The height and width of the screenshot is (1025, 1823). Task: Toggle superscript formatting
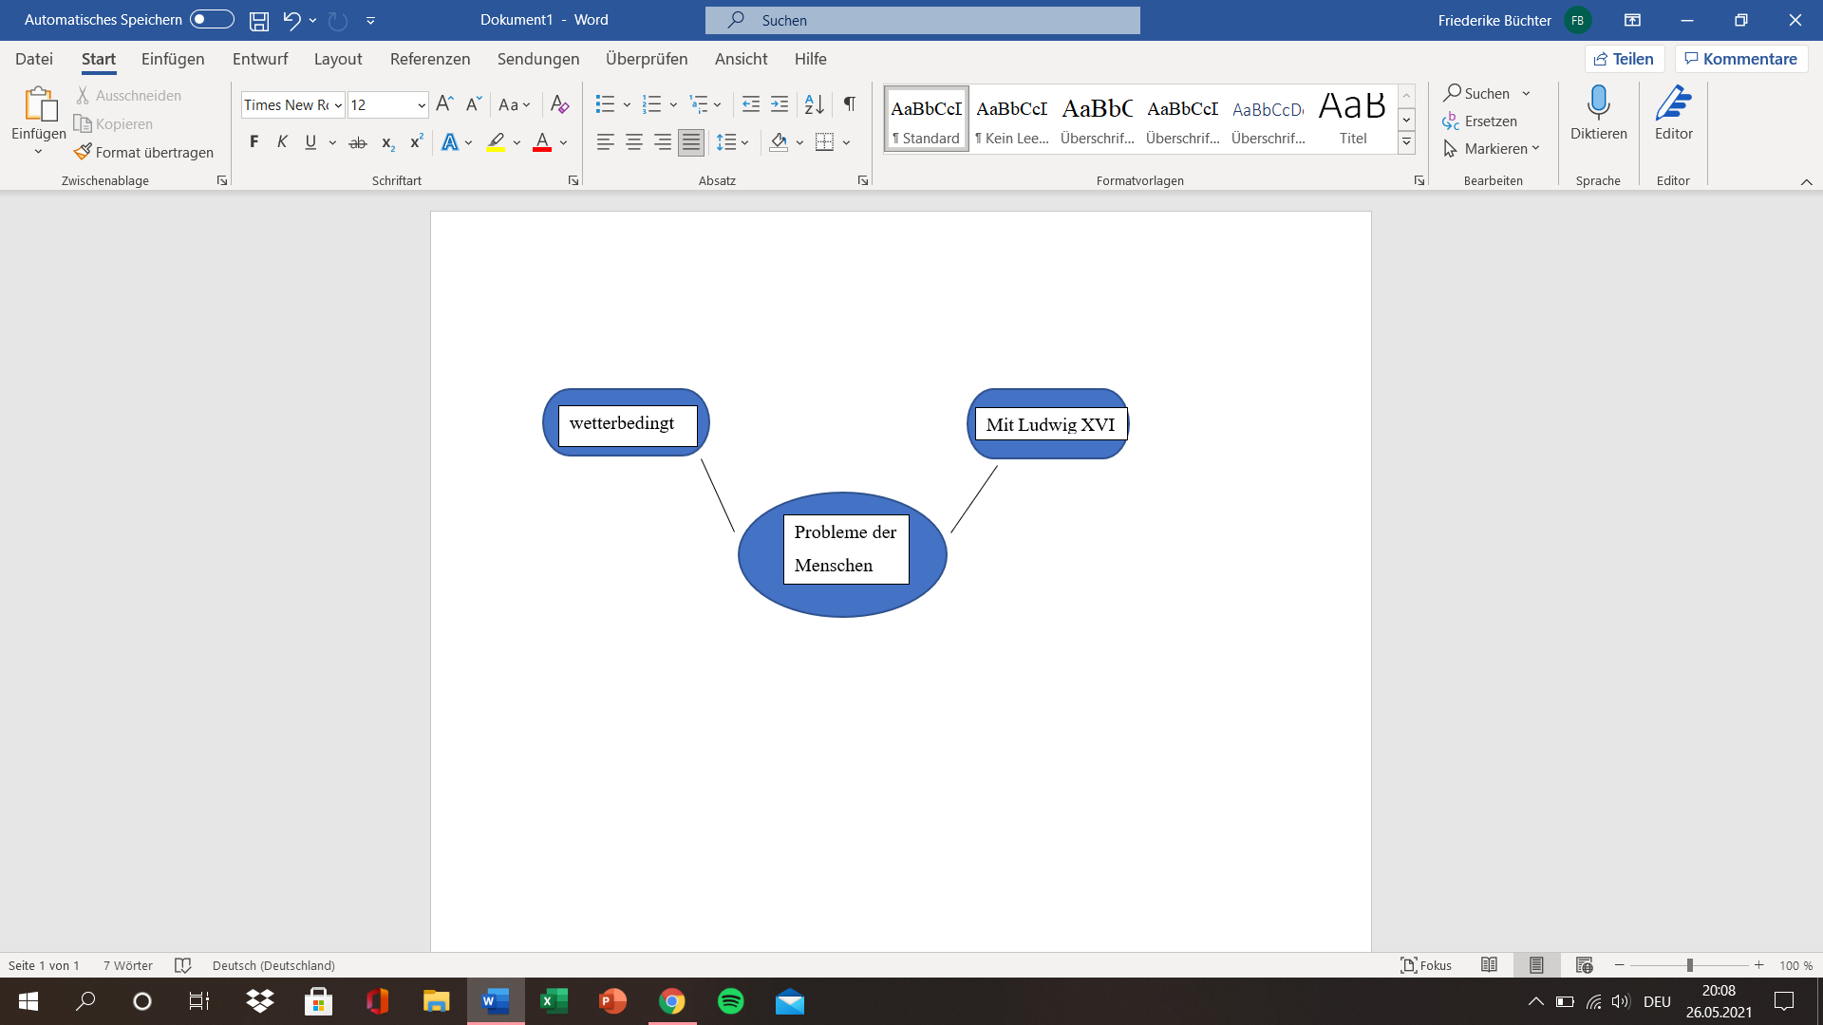click(x=416, y=142)
